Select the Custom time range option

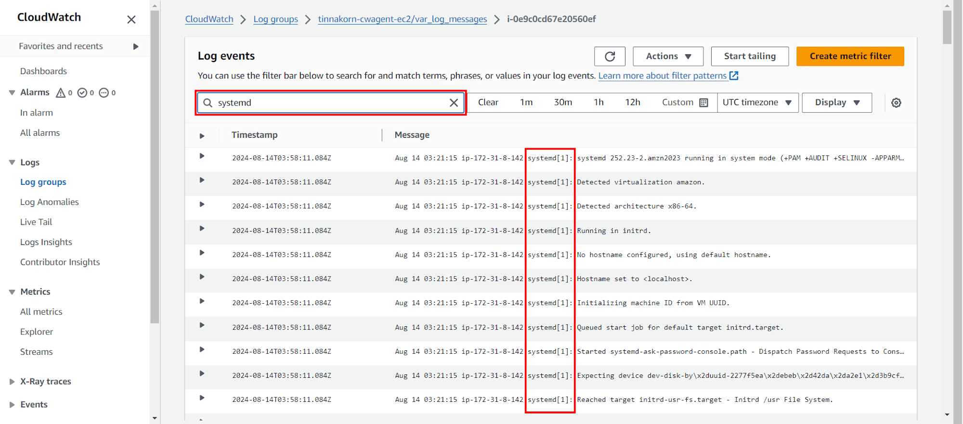[x=685, y=103]
